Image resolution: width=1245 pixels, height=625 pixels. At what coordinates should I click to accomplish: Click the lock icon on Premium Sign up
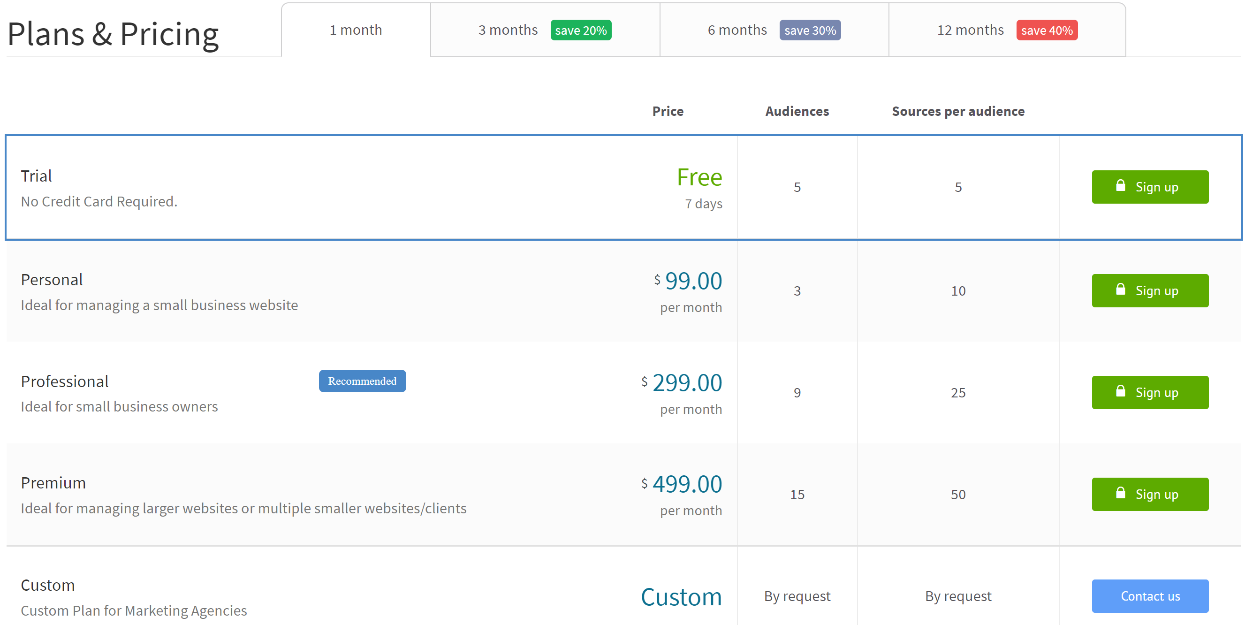pyautogui.click(x=1121, y=494)
